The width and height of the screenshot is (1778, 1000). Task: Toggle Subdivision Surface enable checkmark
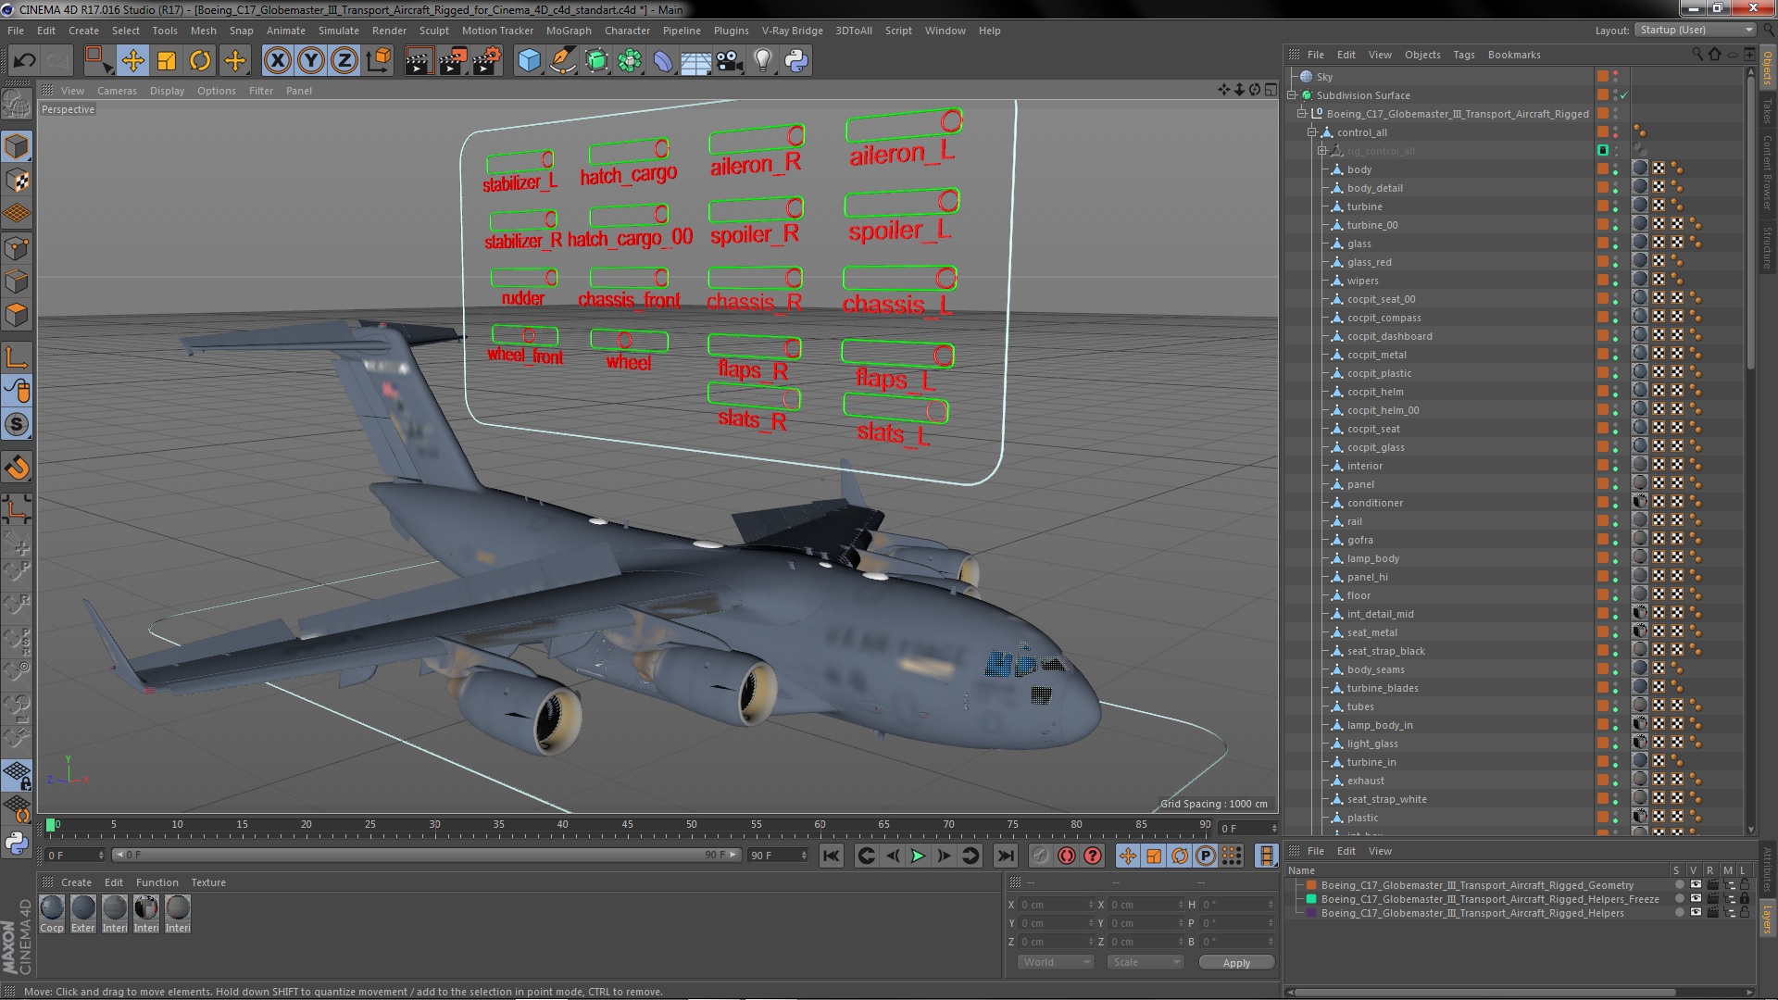click(1624, 95)
